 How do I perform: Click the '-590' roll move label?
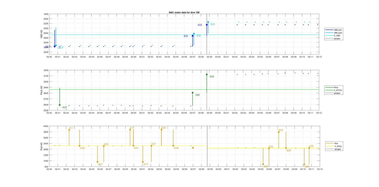tap(266, 166)
